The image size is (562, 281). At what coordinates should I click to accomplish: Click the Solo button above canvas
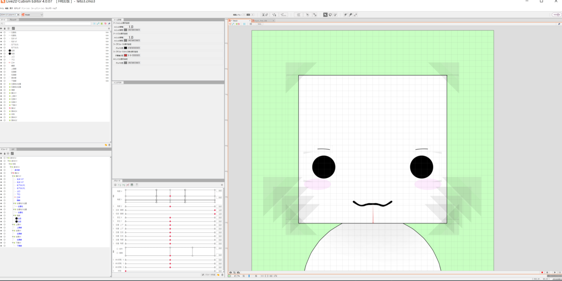259,24
